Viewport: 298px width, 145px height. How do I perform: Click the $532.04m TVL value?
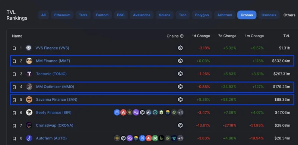point(281,61)
